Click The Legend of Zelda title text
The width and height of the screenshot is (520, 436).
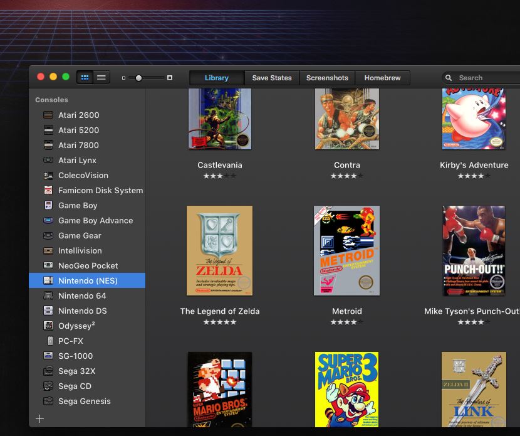coord(220,311)
